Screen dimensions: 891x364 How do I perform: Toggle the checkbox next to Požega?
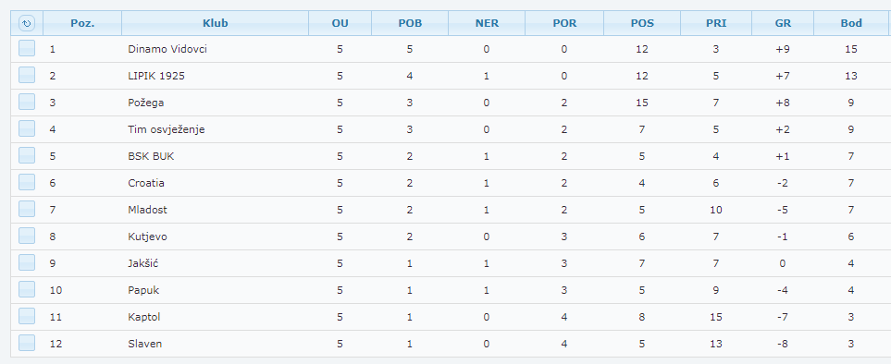click(27, 102)
